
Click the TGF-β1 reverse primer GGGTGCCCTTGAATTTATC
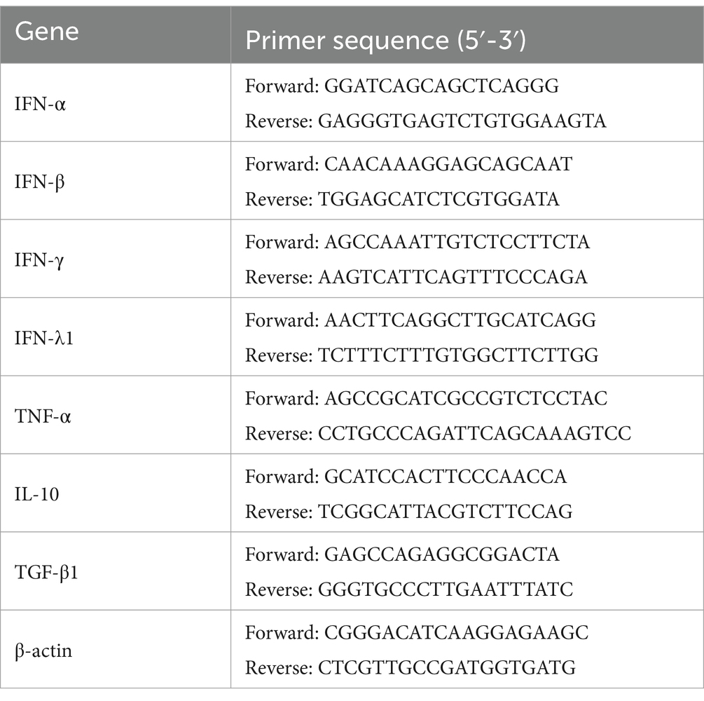[446, 589]
